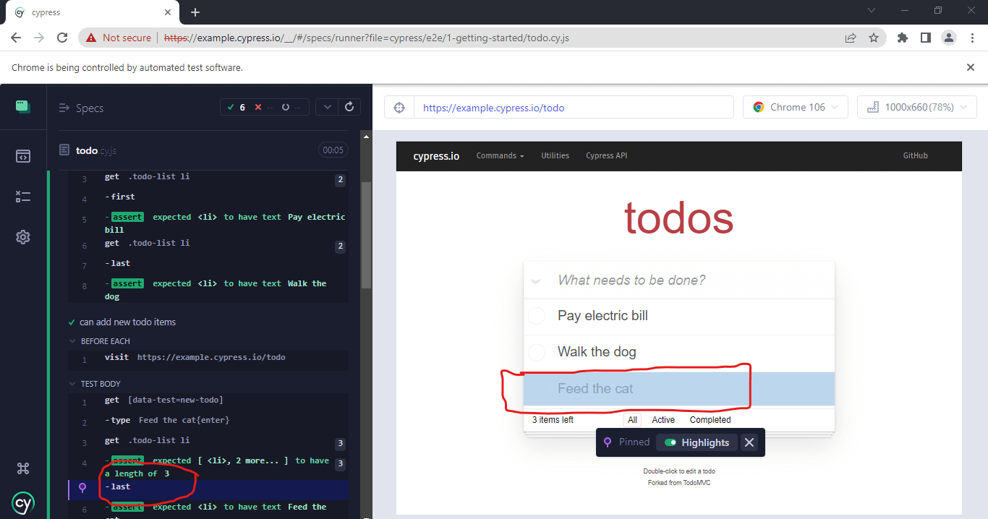Select the Cypress API navbar item
Viewport: 988px width, 519px height.
[606, 155]
